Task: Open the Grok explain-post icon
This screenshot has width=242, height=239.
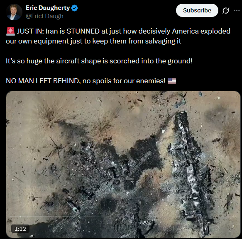Action: tap(226, 10)
